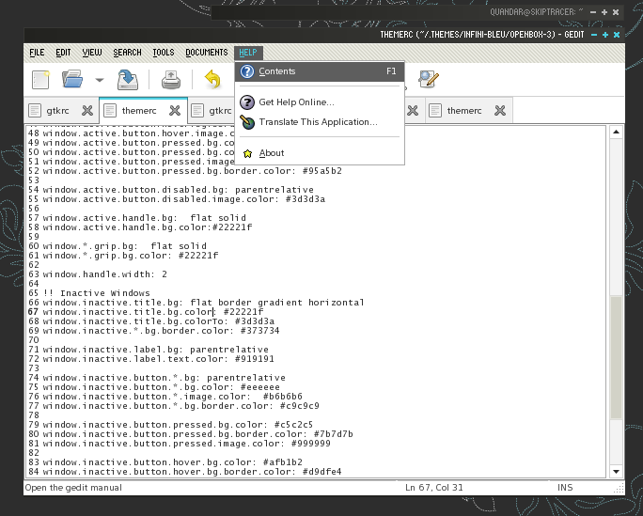Switch to the gtkrc tab partly behind menu

pos(212,111)
